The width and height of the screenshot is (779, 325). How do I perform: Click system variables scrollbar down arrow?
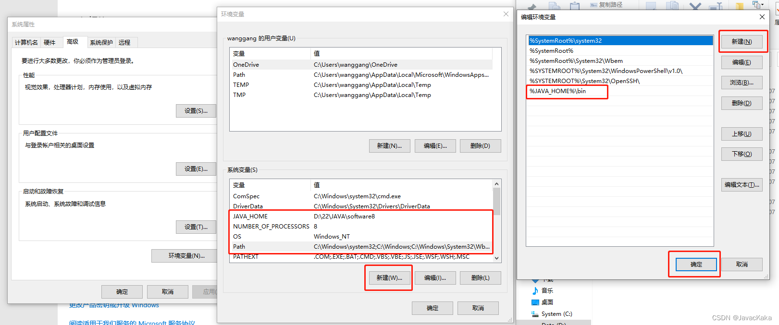point(497,258)
